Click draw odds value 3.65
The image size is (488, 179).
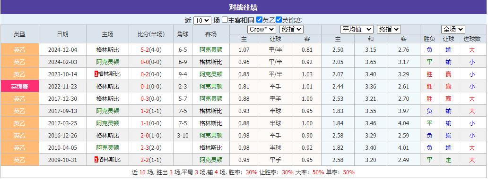pyautogui.click(x=370, y=62)
